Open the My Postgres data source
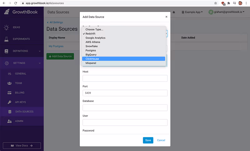250x151 pixels. [56, 46]
